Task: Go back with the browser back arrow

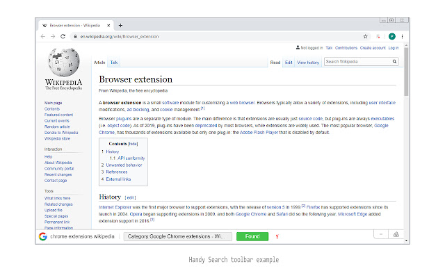Action: click(43, 36)
